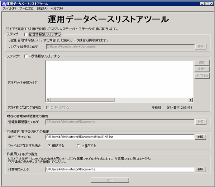This screenshot has height=187, width=215.
Task: Click the 作業用フォルダ path field
Action: tap(119, 169)
